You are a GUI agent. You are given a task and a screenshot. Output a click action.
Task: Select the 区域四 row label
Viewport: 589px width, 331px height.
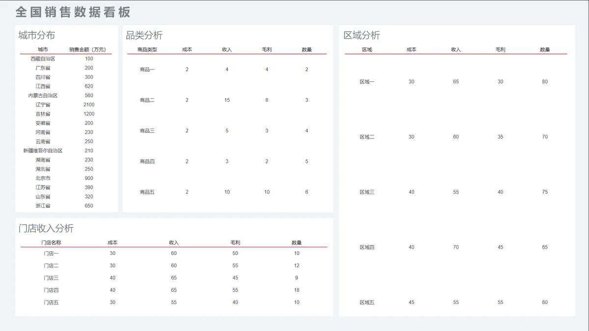367,247
